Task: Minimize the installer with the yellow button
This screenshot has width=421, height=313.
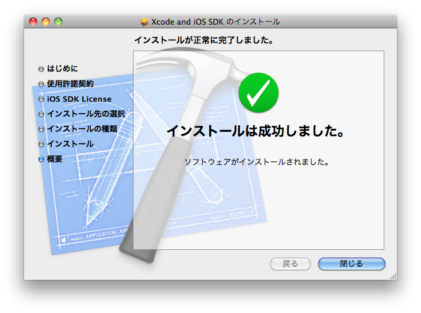Action: click(46, 22)
